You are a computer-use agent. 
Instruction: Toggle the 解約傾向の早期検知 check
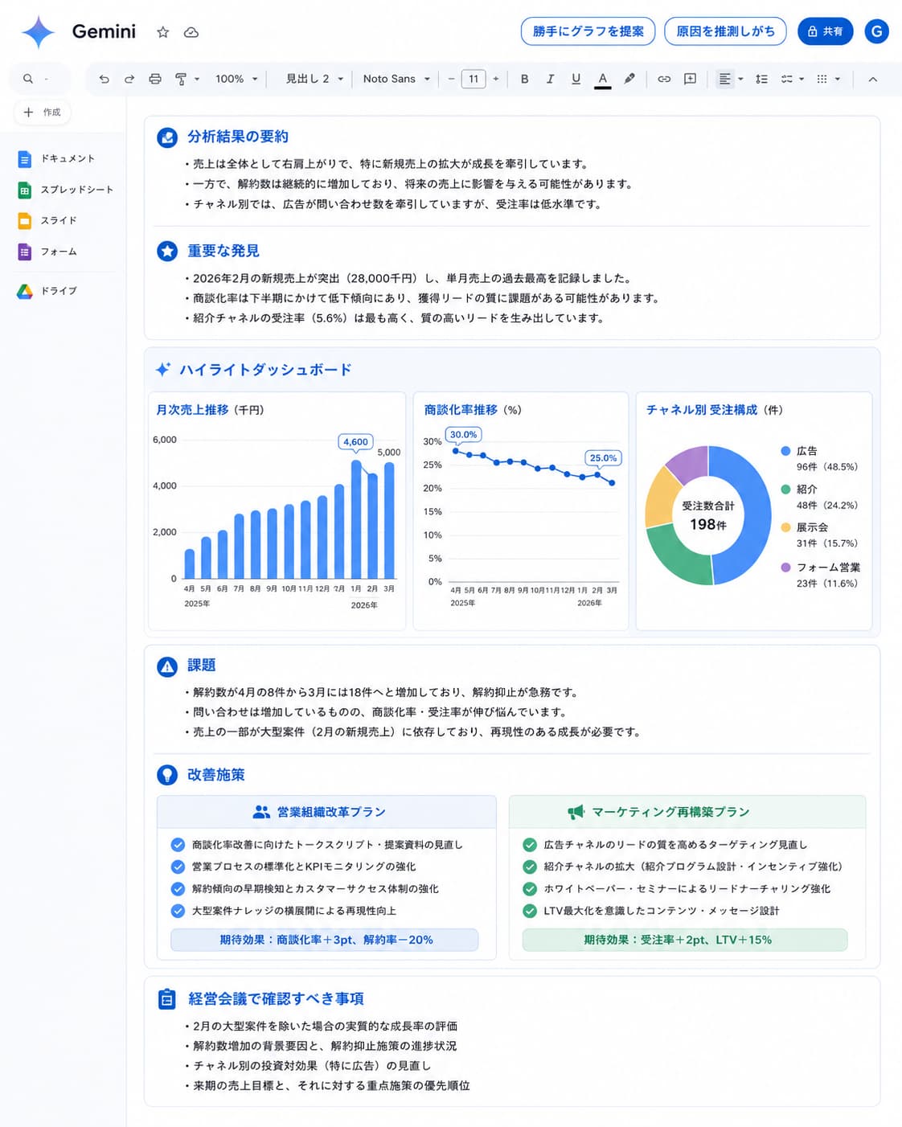178,889
